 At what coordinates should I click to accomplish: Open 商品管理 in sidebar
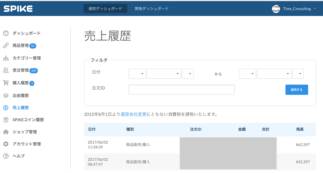(x=20, y=46)
